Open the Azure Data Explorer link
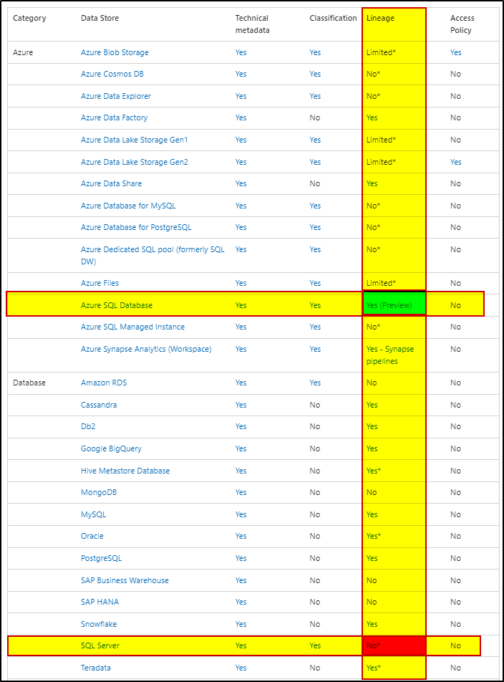 (x=116, y=96)
